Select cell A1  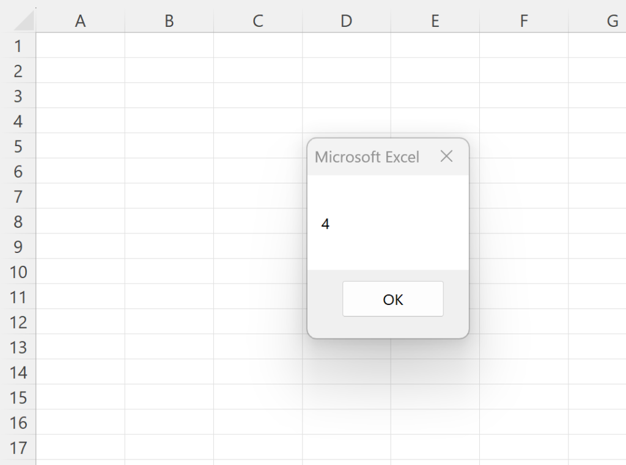80,46
